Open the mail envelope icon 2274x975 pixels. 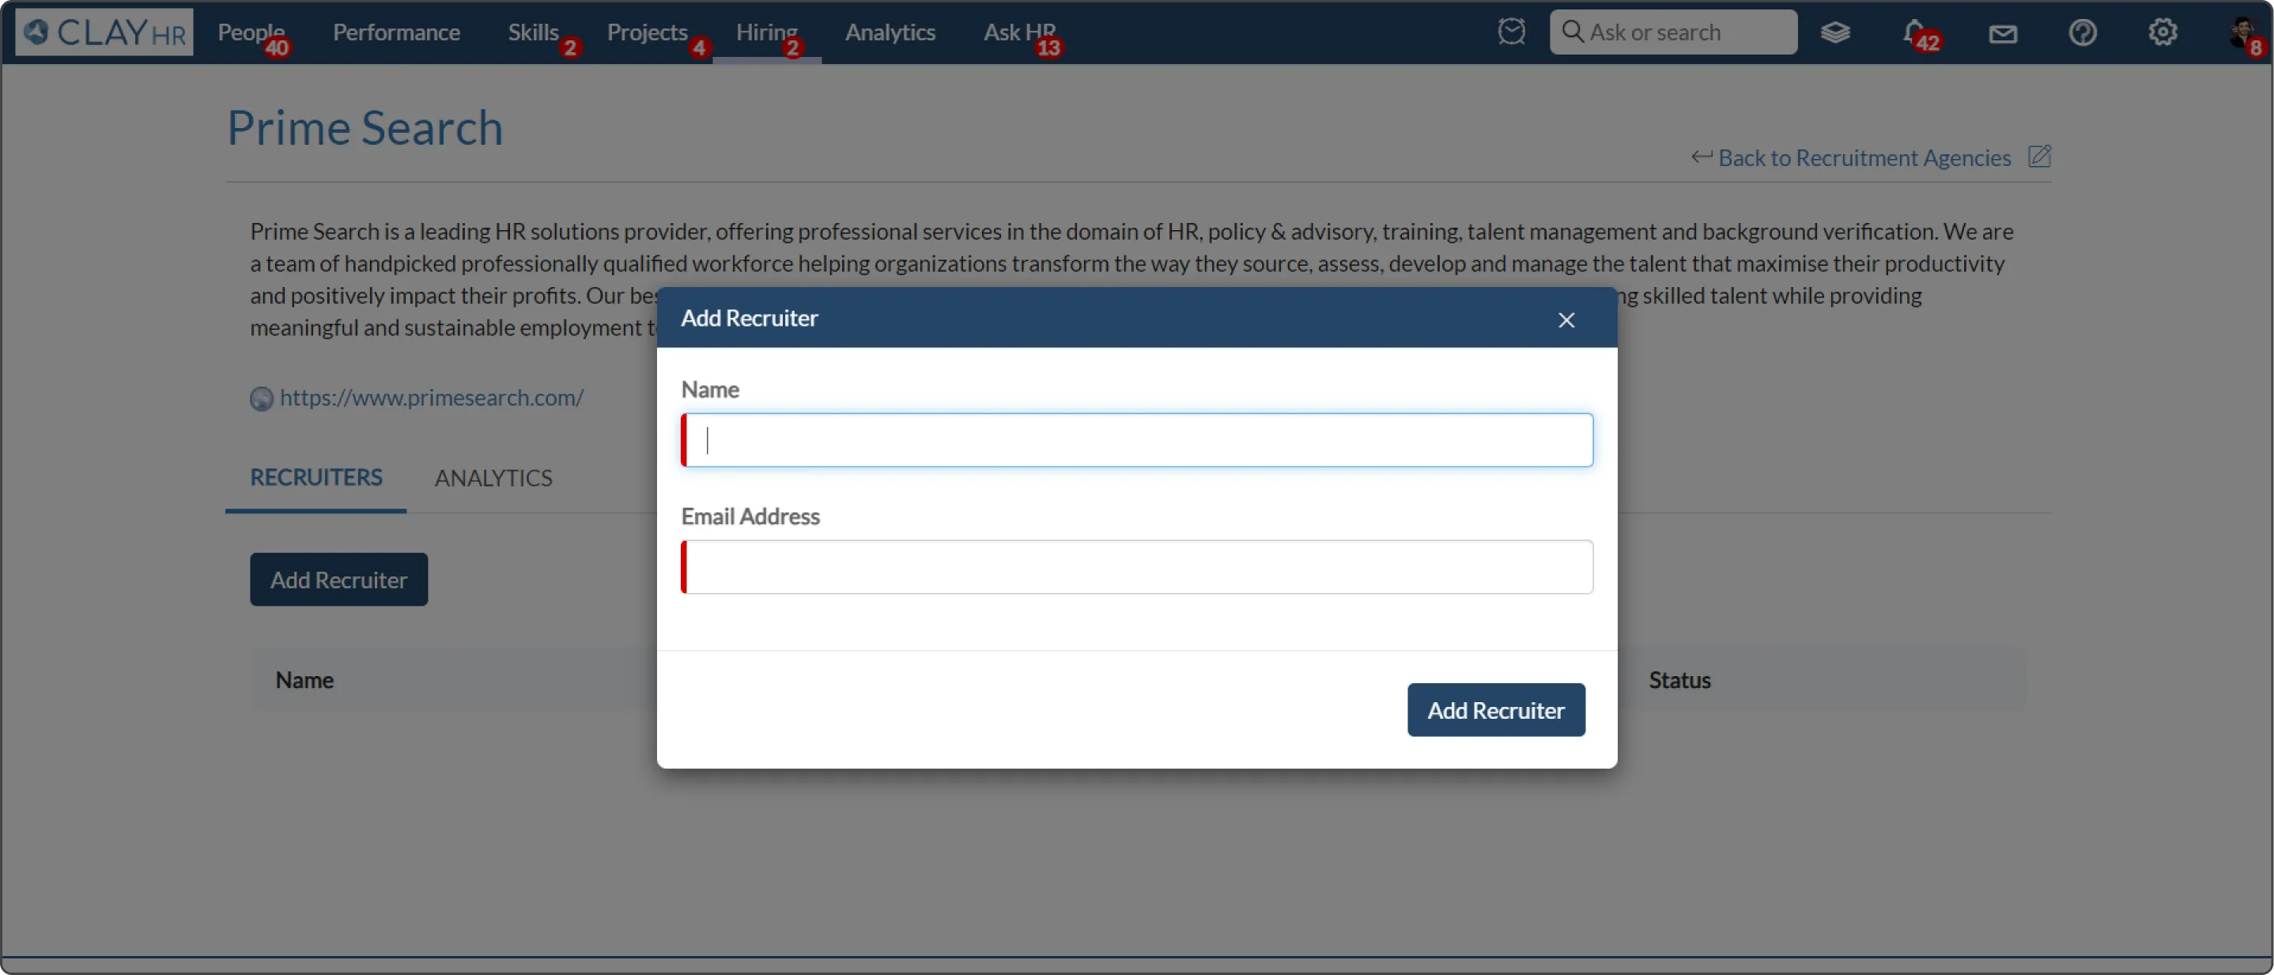tap(2002, 33)
